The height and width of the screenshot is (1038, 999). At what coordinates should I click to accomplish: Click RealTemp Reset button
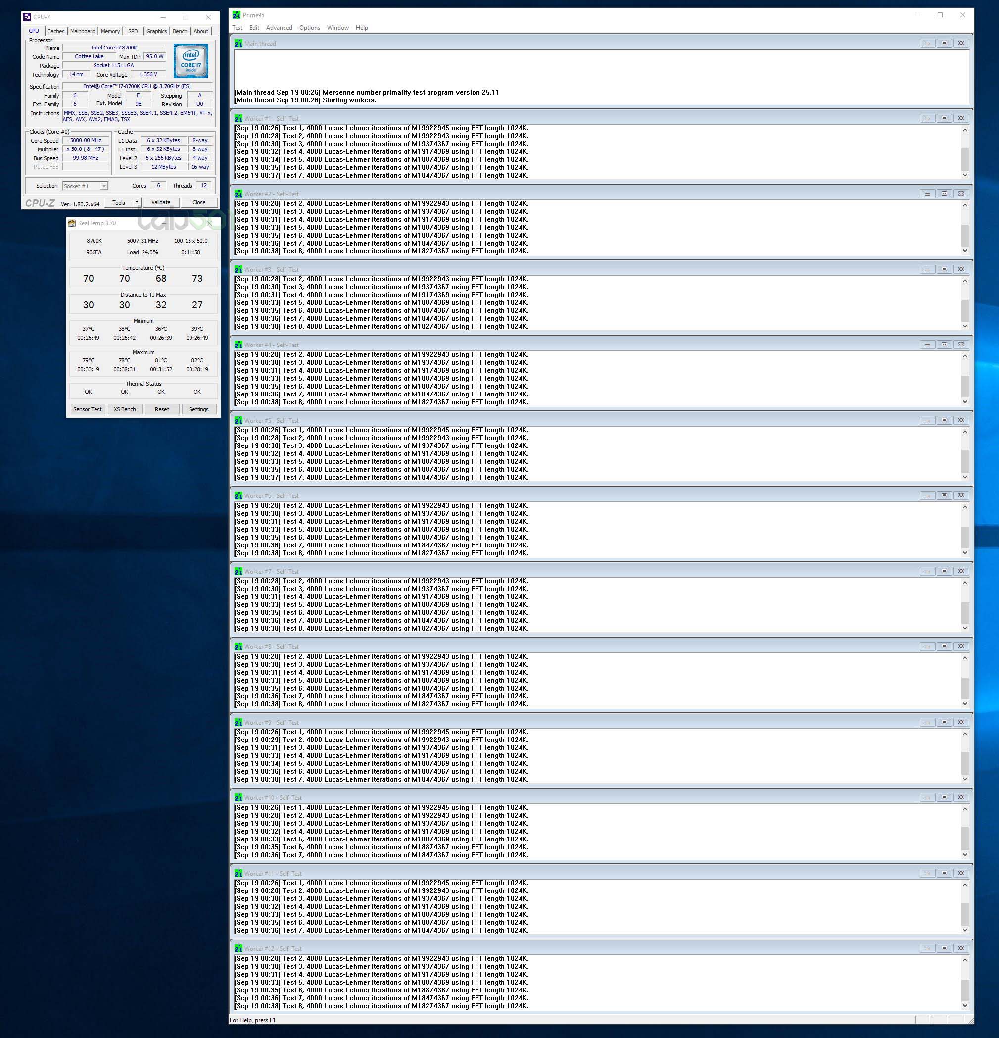(x=162, y=409)
